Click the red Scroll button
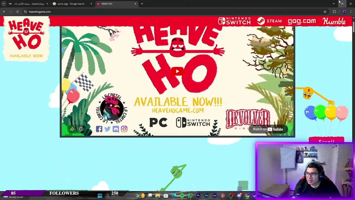 click(326, 140)
